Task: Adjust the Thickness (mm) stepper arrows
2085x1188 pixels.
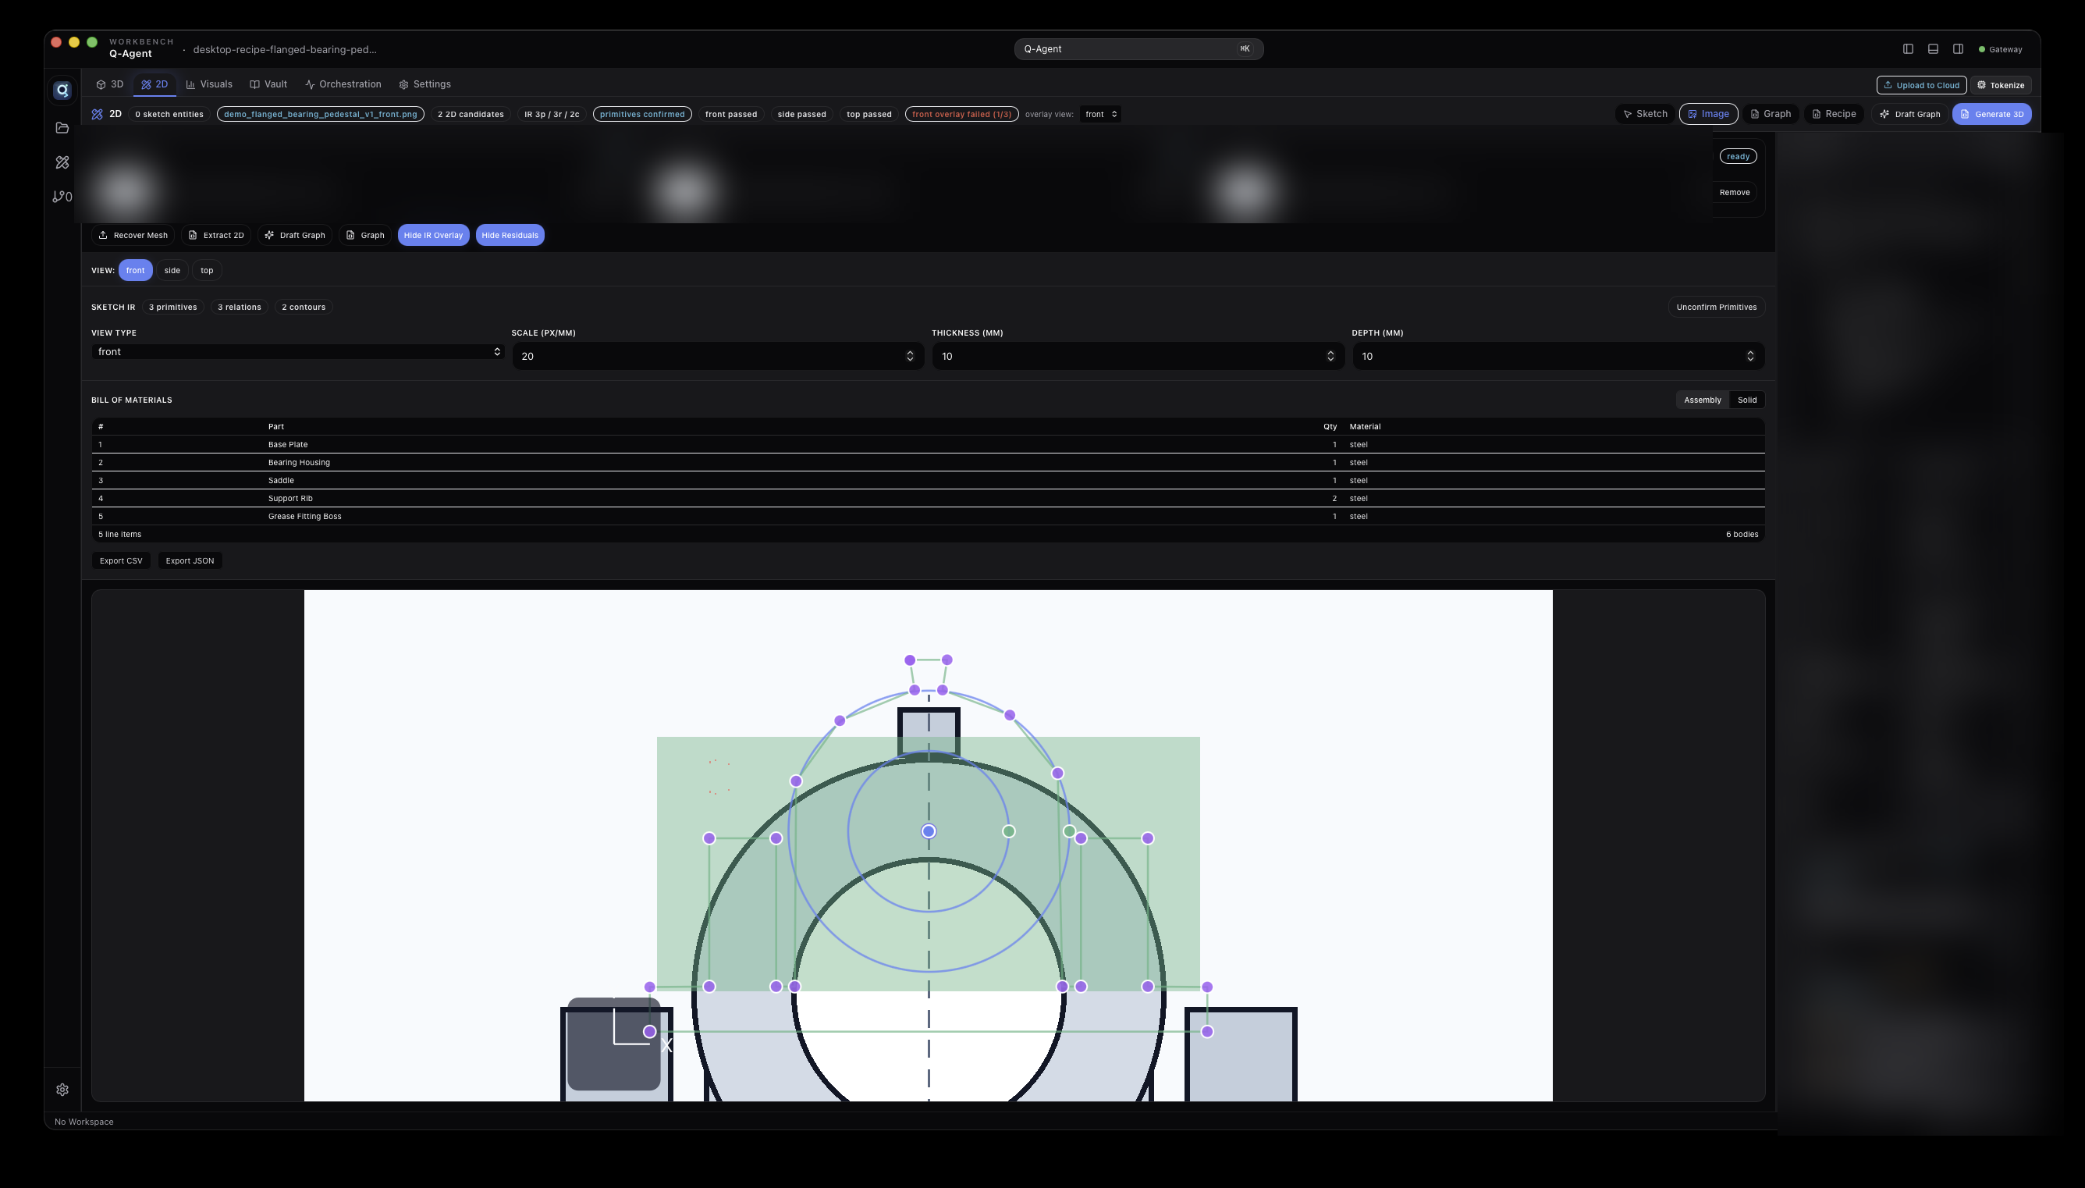Action: 1330,356
